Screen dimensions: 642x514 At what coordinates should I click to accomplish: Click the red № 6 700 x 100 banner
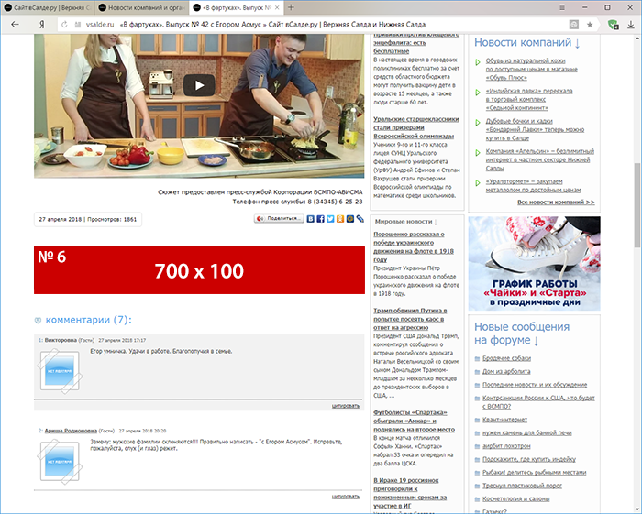tap(199, 270)
